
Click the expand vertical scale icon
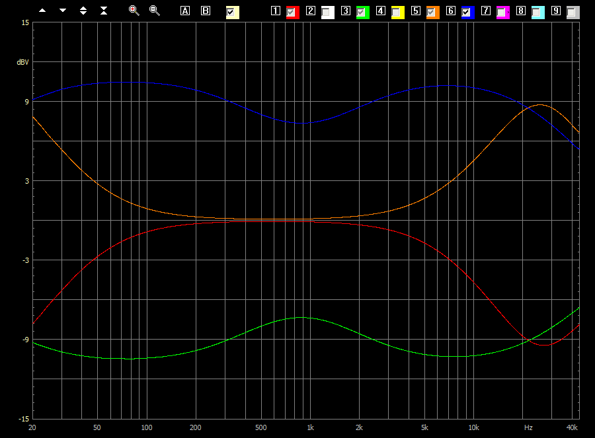tap(83, 11)
